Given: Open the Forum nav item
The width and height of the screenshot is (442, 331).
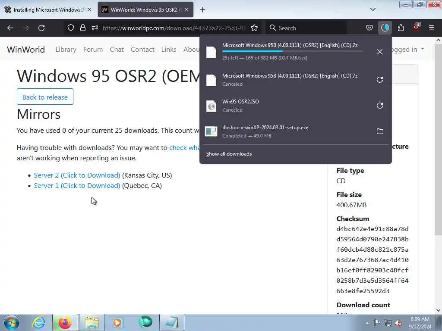Looking at the screenshot, I should click(93, 49).
